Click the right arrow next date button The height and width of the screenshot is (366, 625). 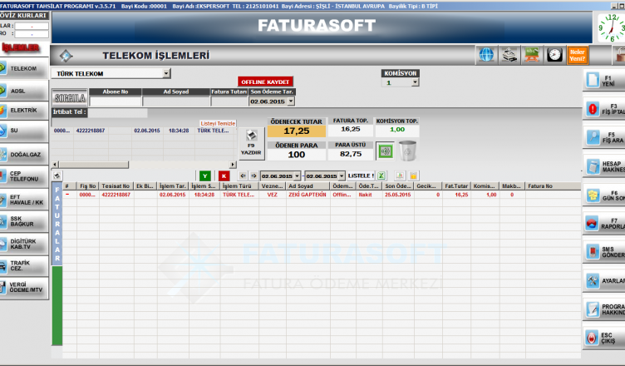coord(253,176)
